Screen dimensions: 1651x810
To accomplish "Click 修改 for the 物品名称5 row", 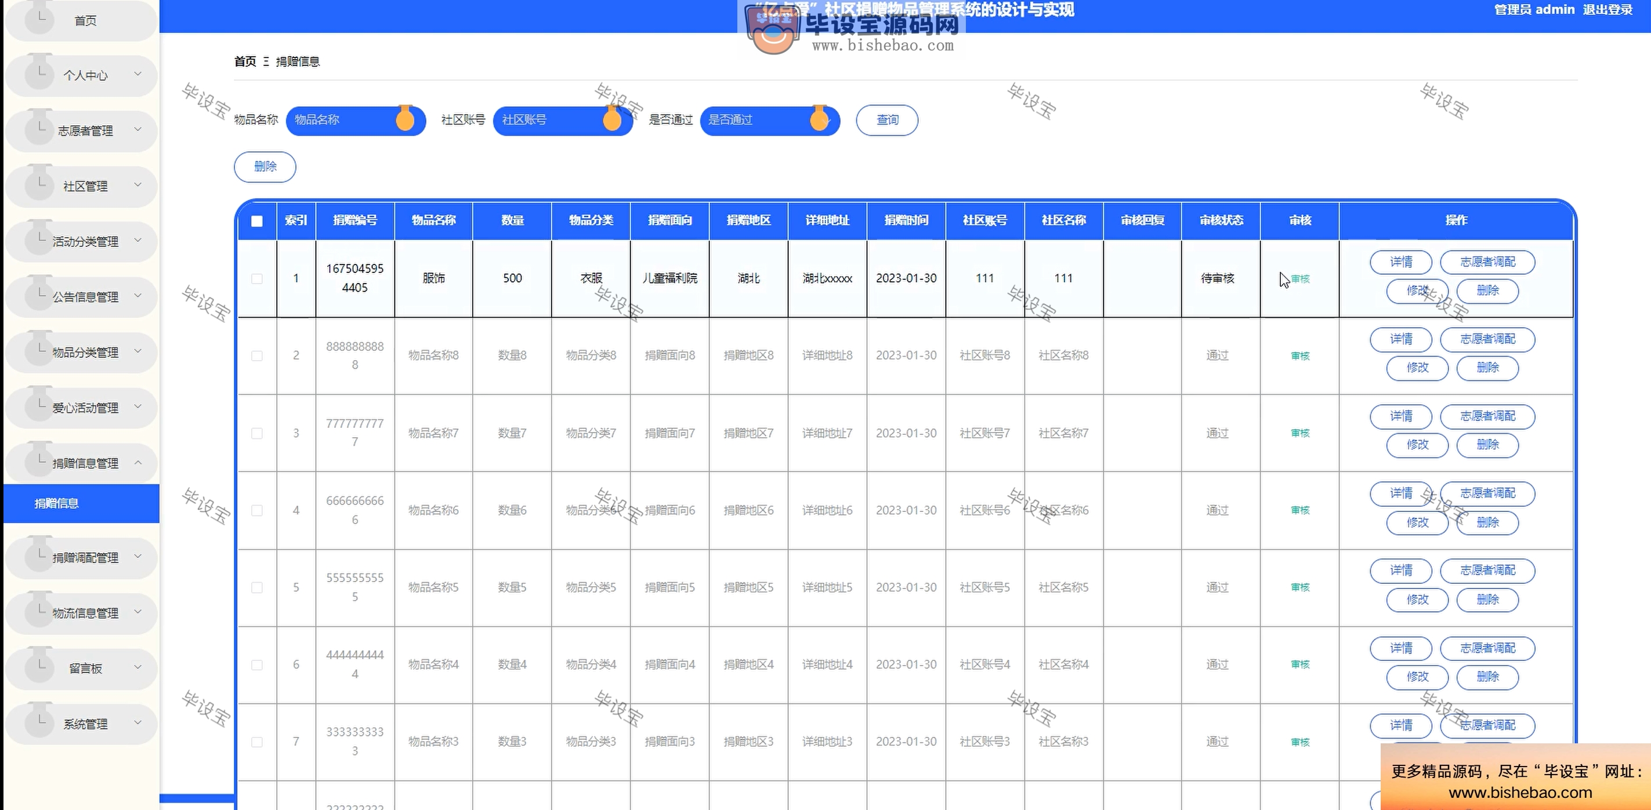I will (x=1417, y=600).
